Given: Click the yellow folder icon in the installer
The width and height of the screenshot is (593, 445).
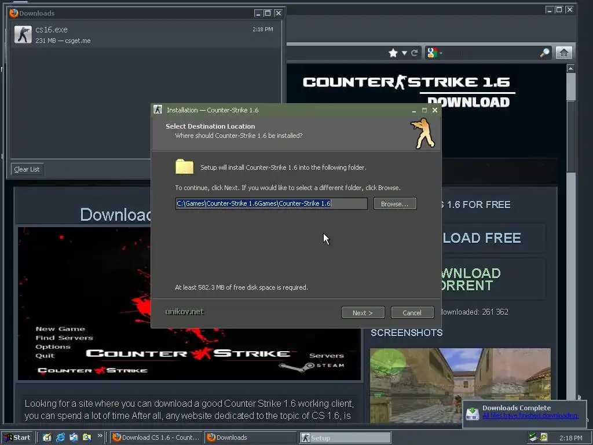Looking at the screenshot, I should 185,166.
